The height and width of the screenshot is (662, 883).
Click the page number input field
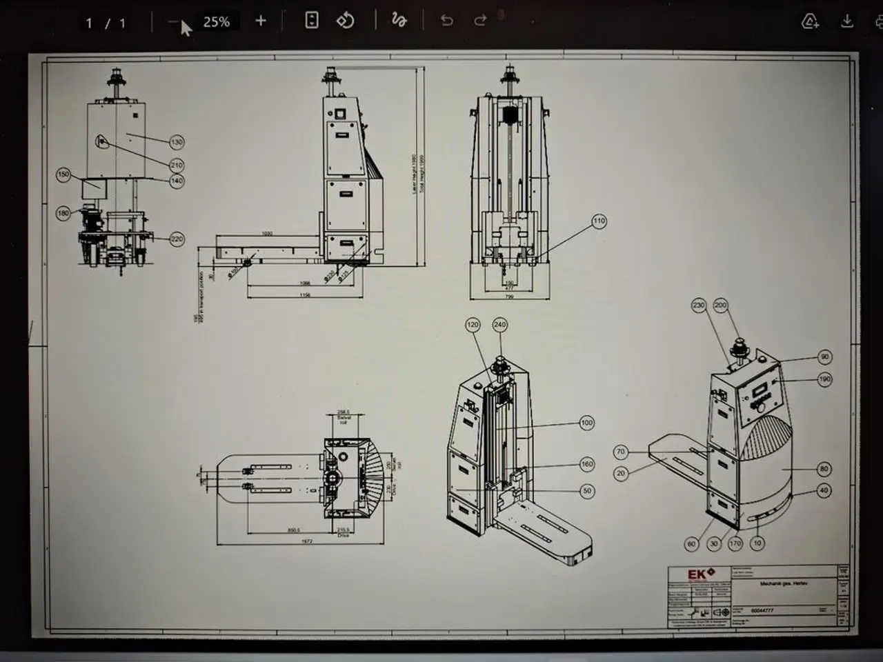point(90,21)
